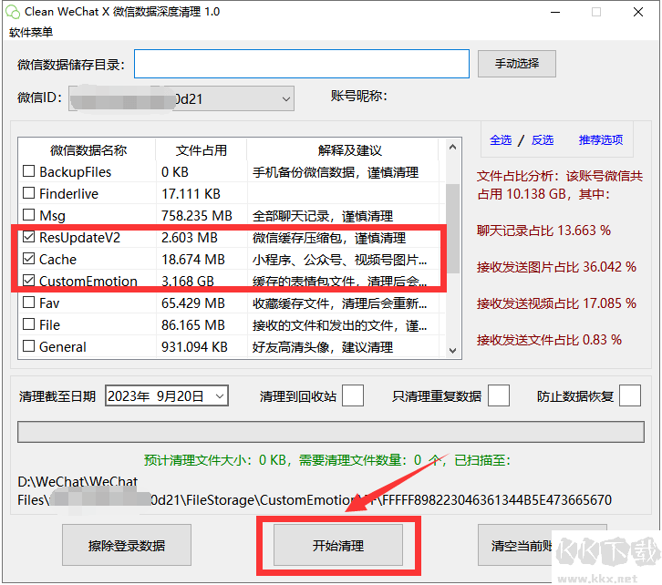The image size is (662, 585).
Task: Click the 接收发送视频占比 17.085 % text
Action: click(x=556, y=303)
